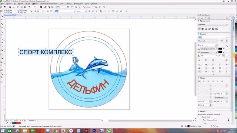Screen dimensions: 237x133
Task: Click the Bold text icon
Action: point(89,11)
